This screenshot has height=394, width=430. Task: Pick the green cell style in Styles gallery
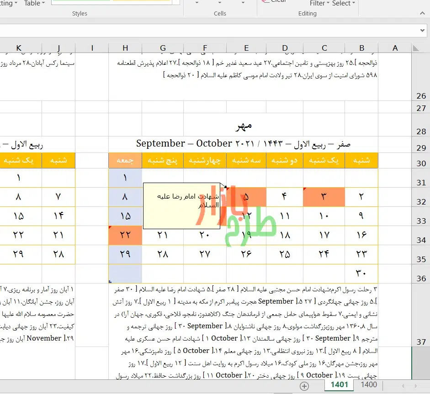[x=80, y=2]
